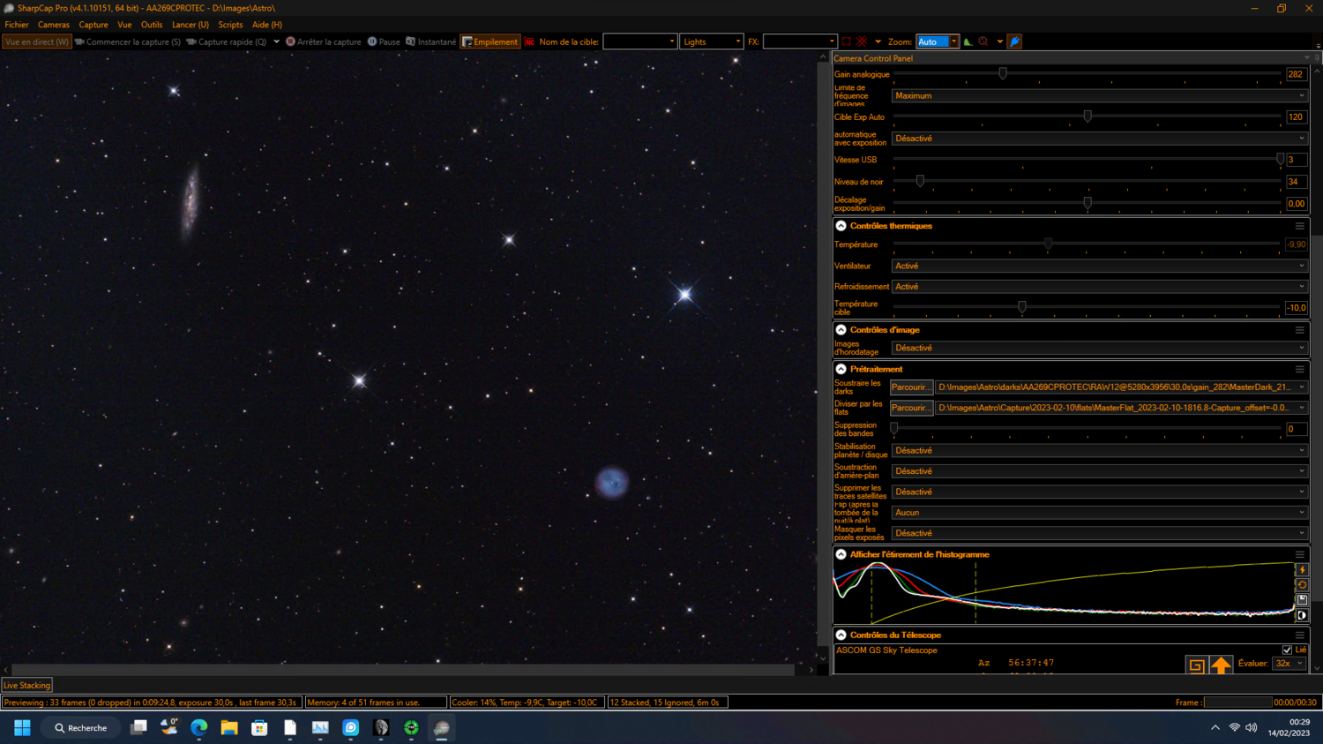The height and width of the screenshot is (744, 1323).
Task: Open the Supprimer les traces satellites dropdown
Action: pos(1099,492)
